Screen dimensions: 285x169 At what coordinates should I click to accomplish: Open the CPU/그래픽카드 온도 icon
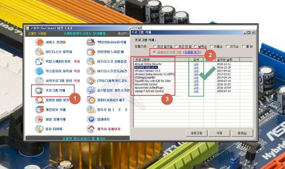click(91, 81)
